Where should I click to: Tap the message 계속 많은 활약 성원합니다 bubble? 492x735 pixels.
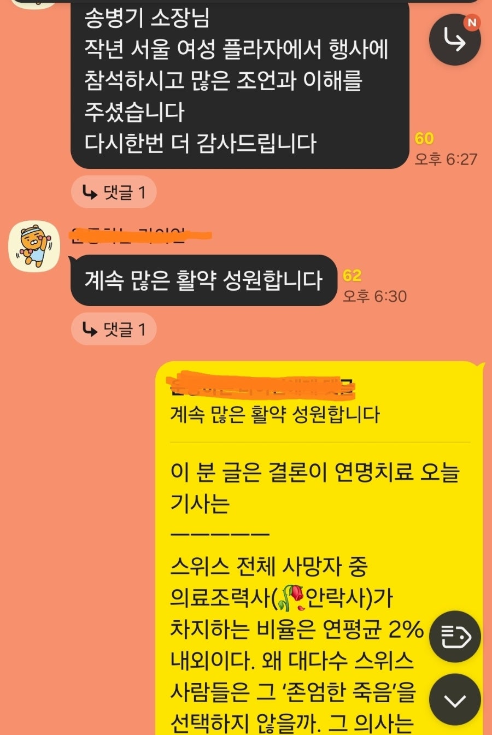point(203,280)
